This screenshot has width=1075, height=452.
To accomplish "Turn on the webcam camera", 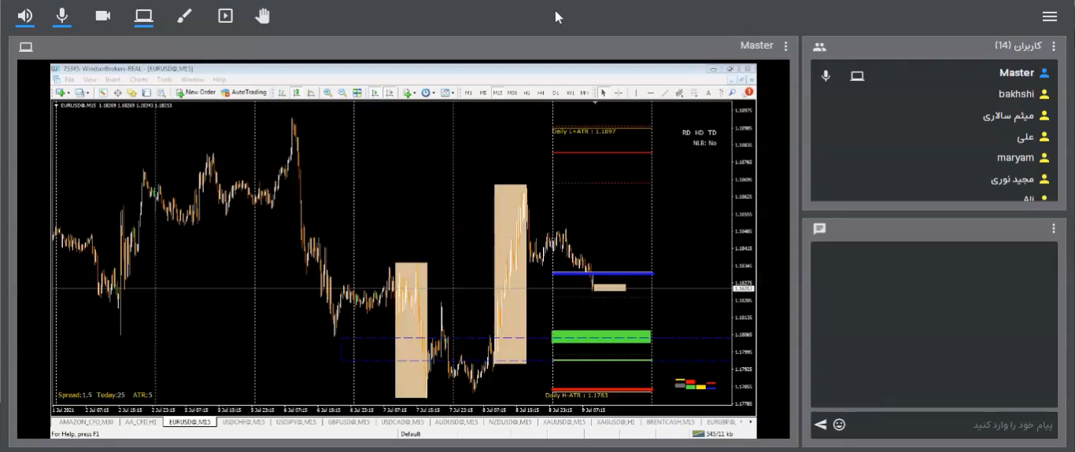I will 103,16.
